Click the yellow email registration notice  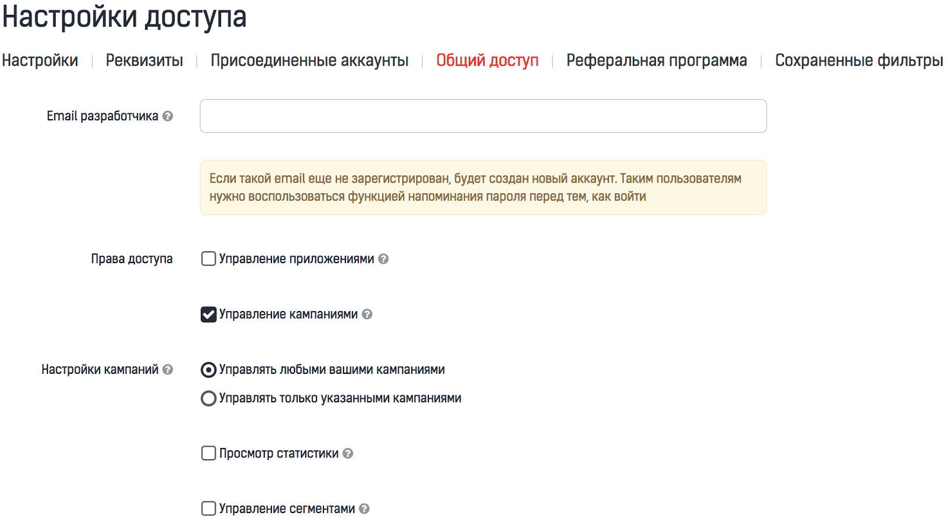click(x=483, y=187)
